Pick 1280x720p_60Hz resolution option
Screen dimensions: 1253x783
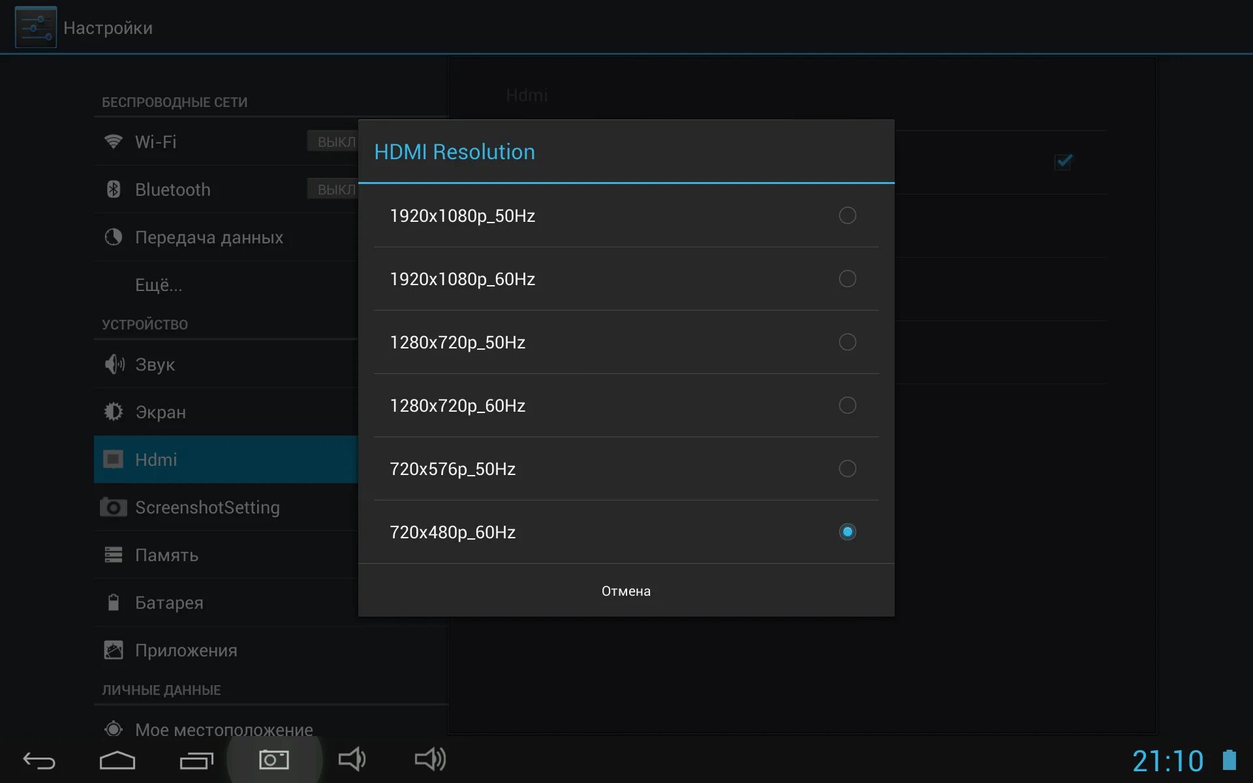coord(847,405)
